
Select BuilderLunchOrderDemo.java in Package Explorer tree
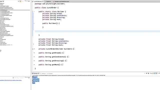[x=6, y=9]
